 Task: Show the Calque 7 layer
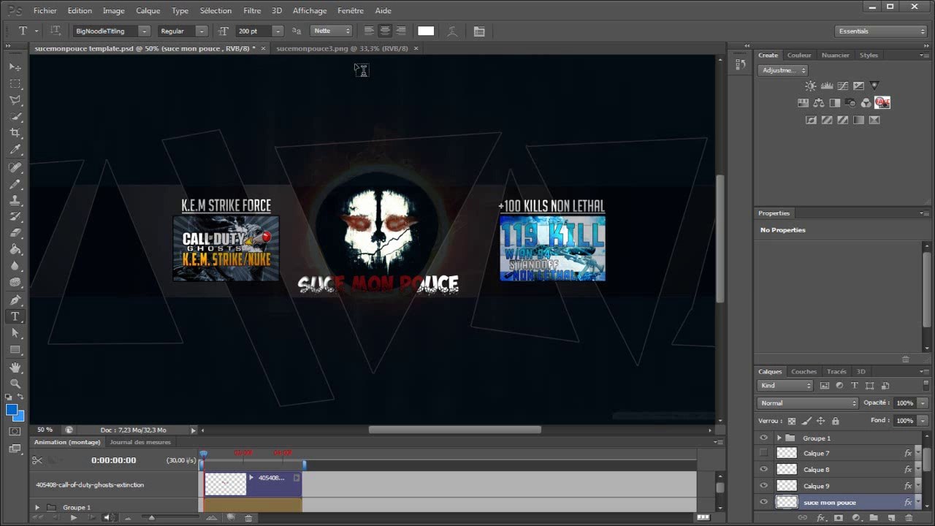(x=763, y=454)
